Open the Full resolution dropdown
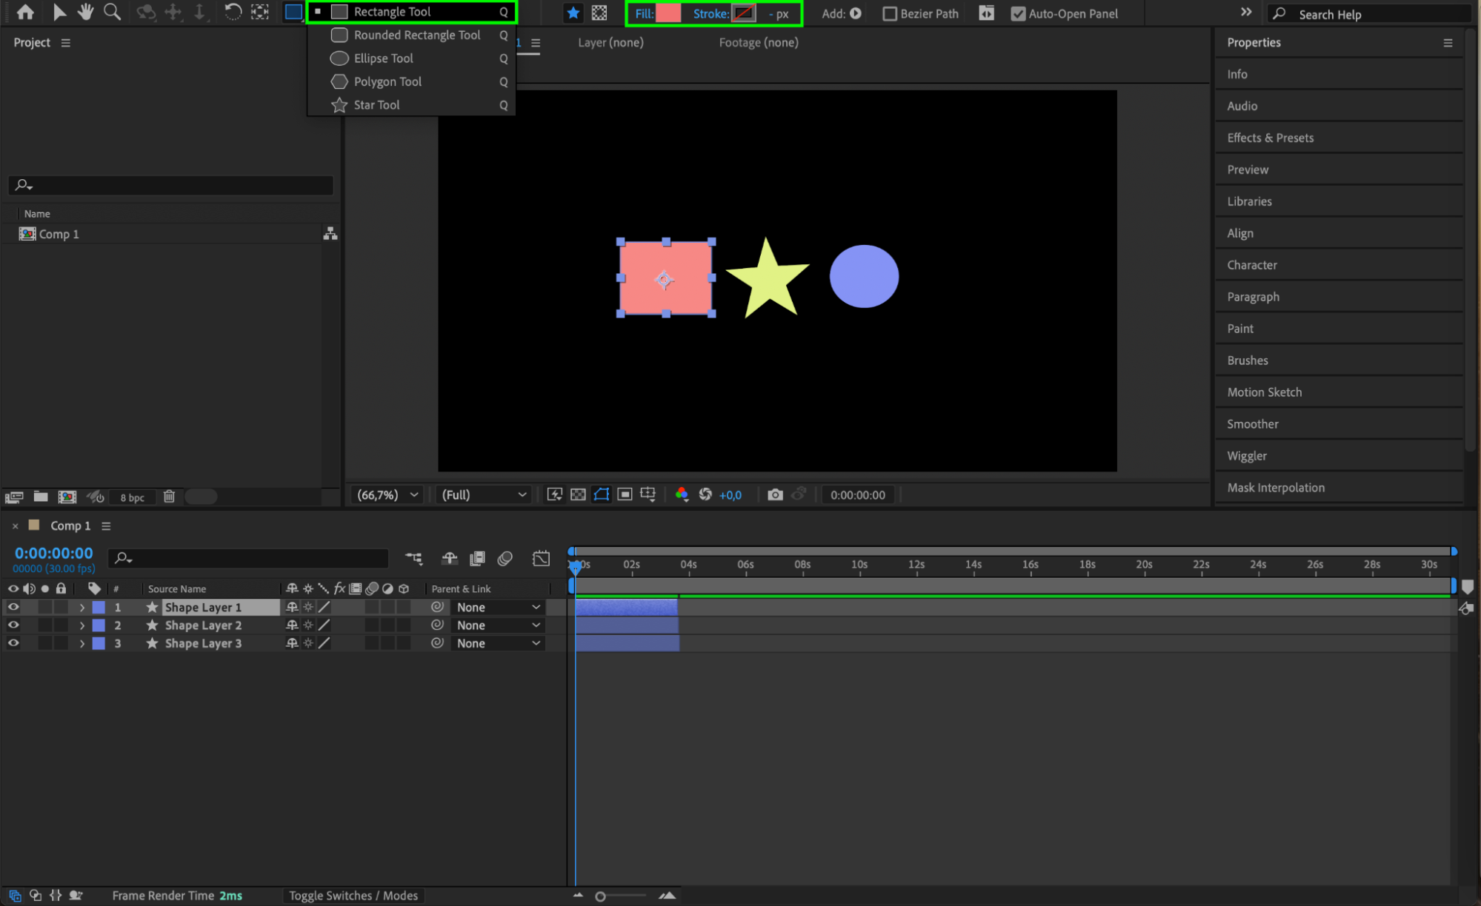Screen dimensions: 1481x906 [484, 494]
